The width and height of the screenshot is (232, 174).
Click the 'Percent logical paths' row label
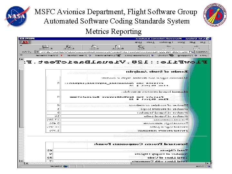coord(169,127)
